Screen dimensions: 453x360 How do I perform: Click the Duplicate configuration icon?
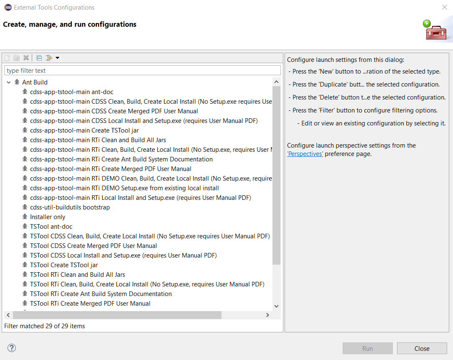[x=17, y=58]
